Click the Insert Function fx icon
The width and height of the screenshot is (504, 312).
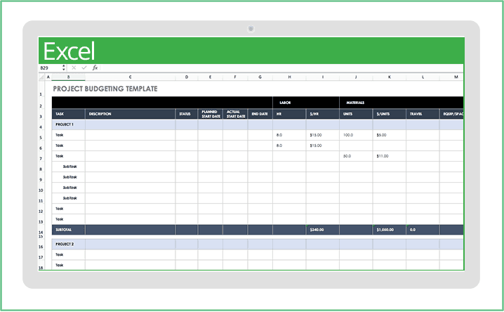tap(95, 68)
